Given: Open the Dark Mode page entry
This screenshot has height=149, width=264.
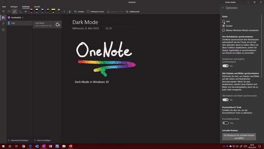Looking at the screenshot, I should (47, 24).
